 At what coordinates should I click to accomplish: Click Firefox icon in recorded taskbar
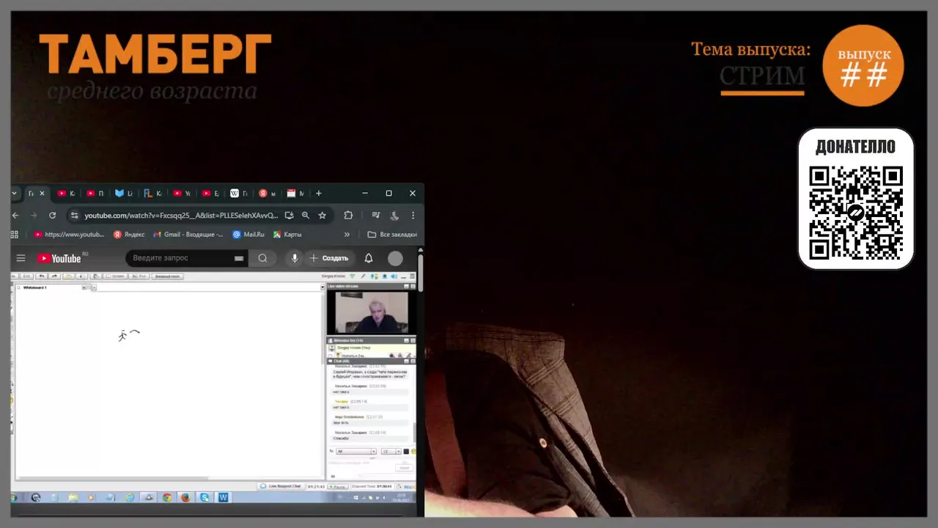[185, 497]
